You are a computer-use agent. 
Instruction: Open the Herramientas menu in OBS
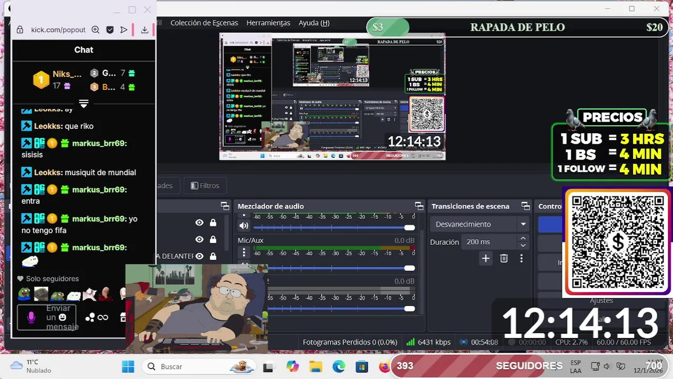268,23
